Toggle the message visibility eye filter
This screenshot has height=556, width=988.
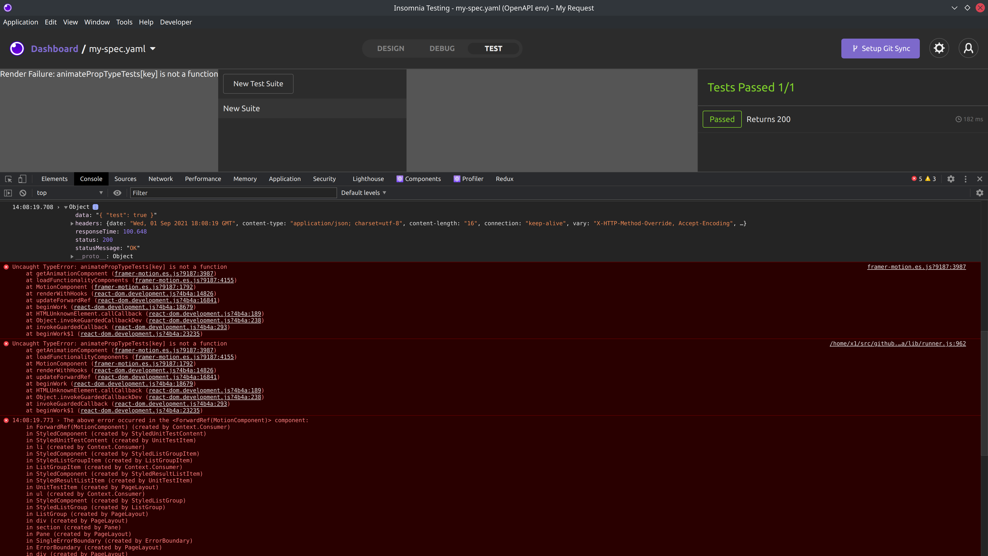pos(117,193)
